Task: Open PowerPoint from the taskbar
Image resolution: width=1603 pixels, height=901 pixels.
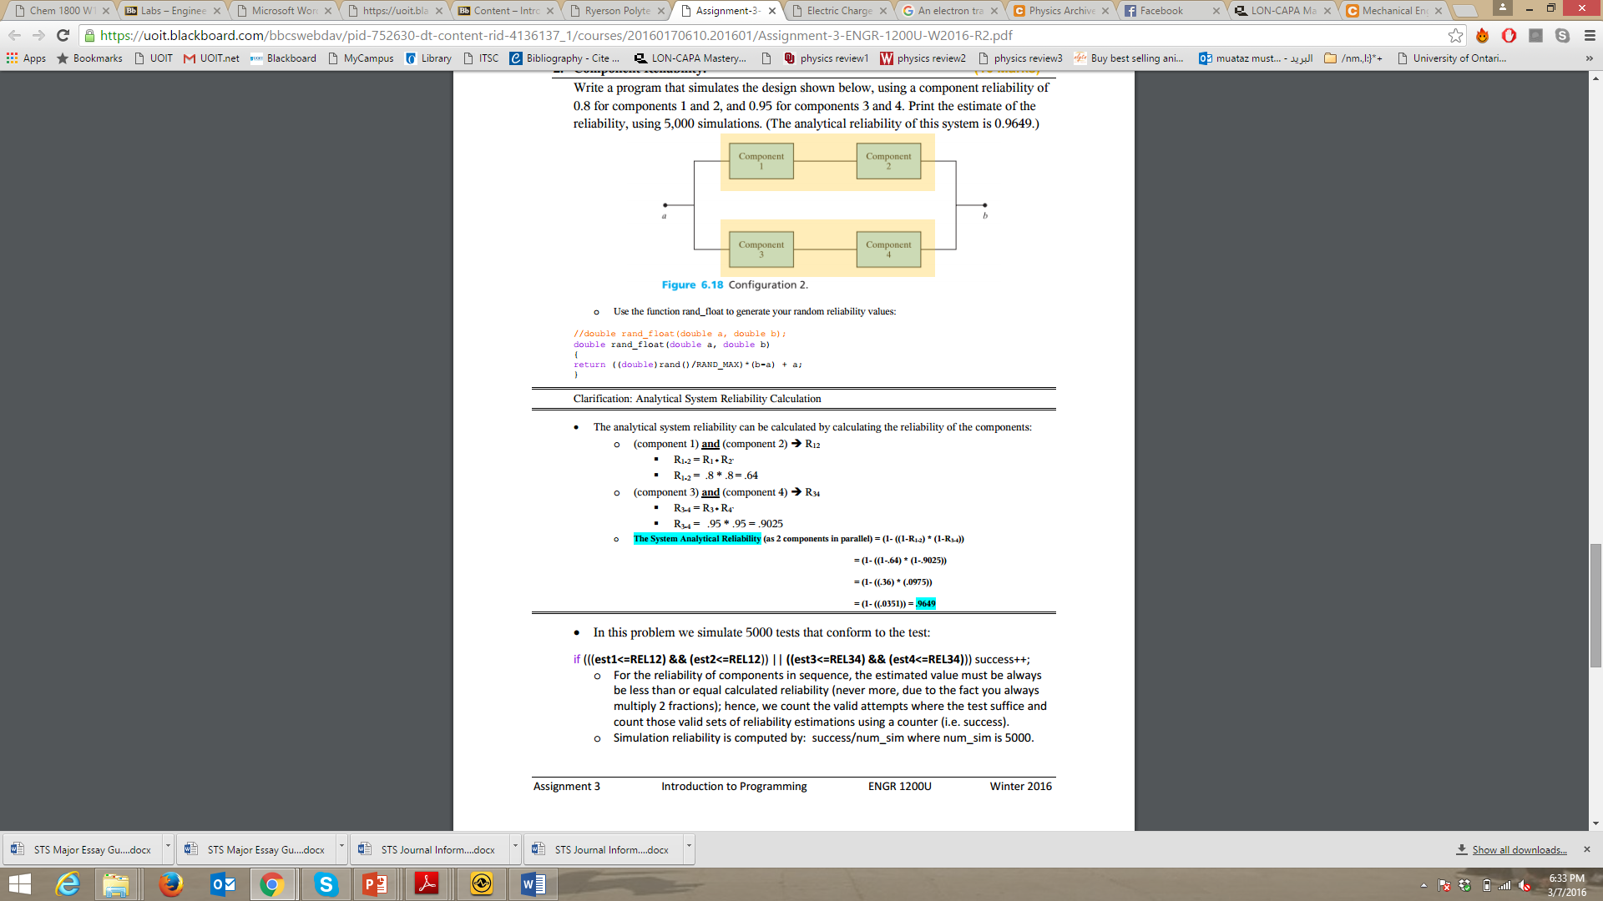Action: coord(376,884)
